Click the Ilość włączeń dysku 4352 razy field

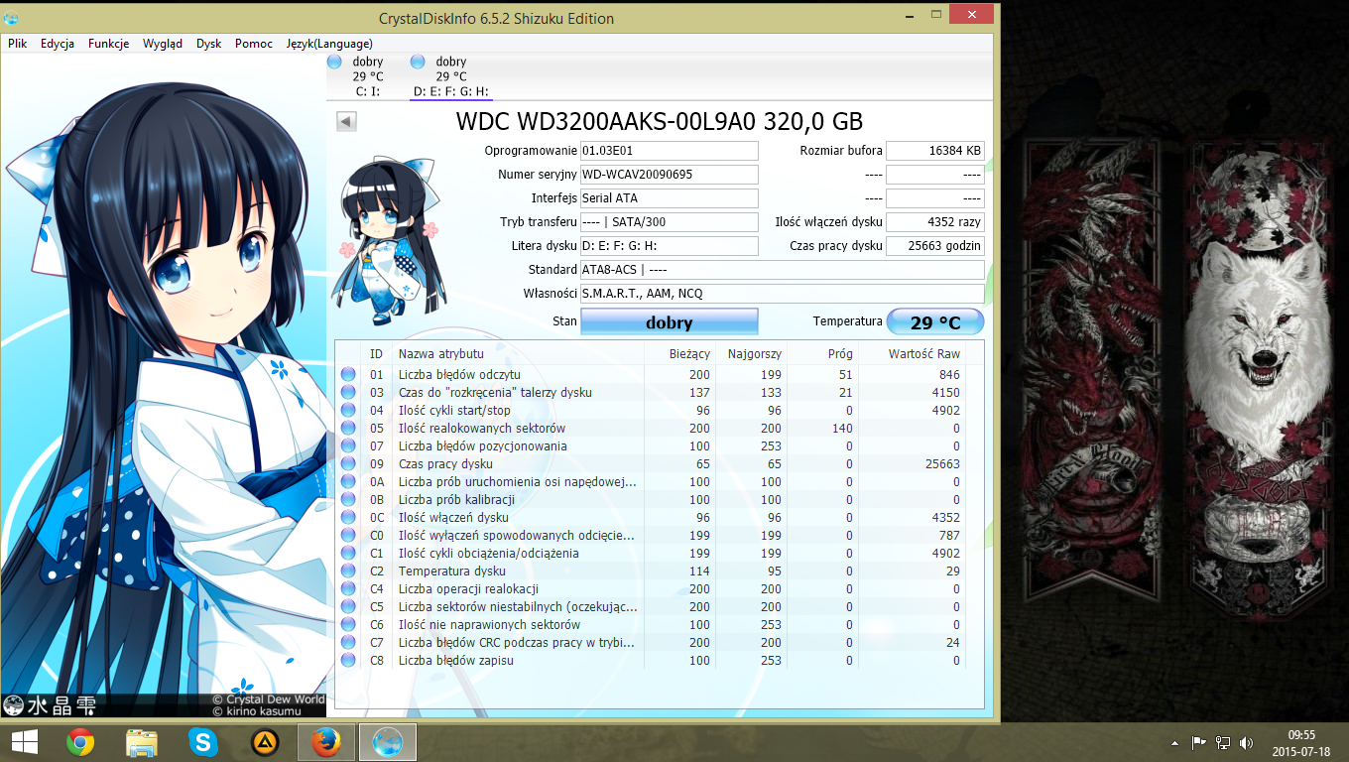tap(935, 222)
